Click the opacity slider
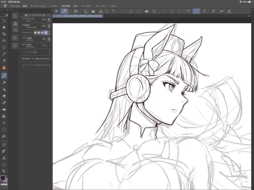The image size is (254, 190). click(31, 27)
